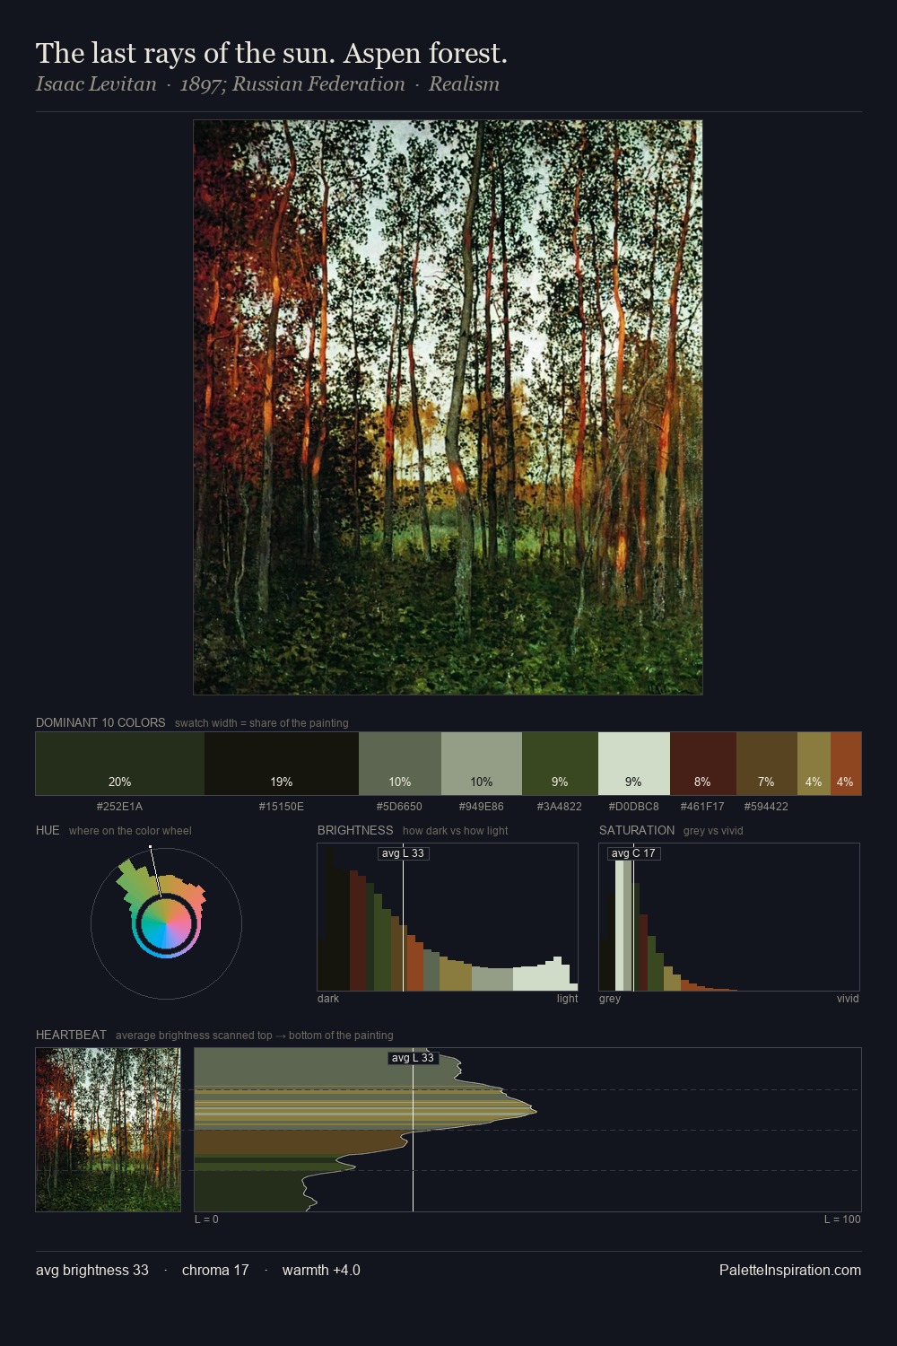Click the painting title 'The last rays of the sun'

272,54
